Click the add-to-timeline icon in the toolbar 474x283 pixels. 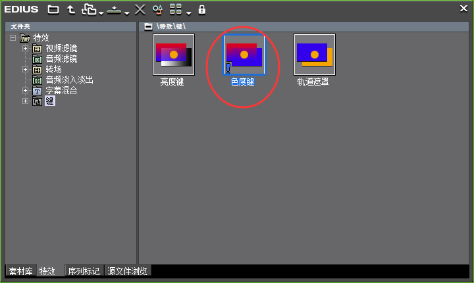coord(114,10)
